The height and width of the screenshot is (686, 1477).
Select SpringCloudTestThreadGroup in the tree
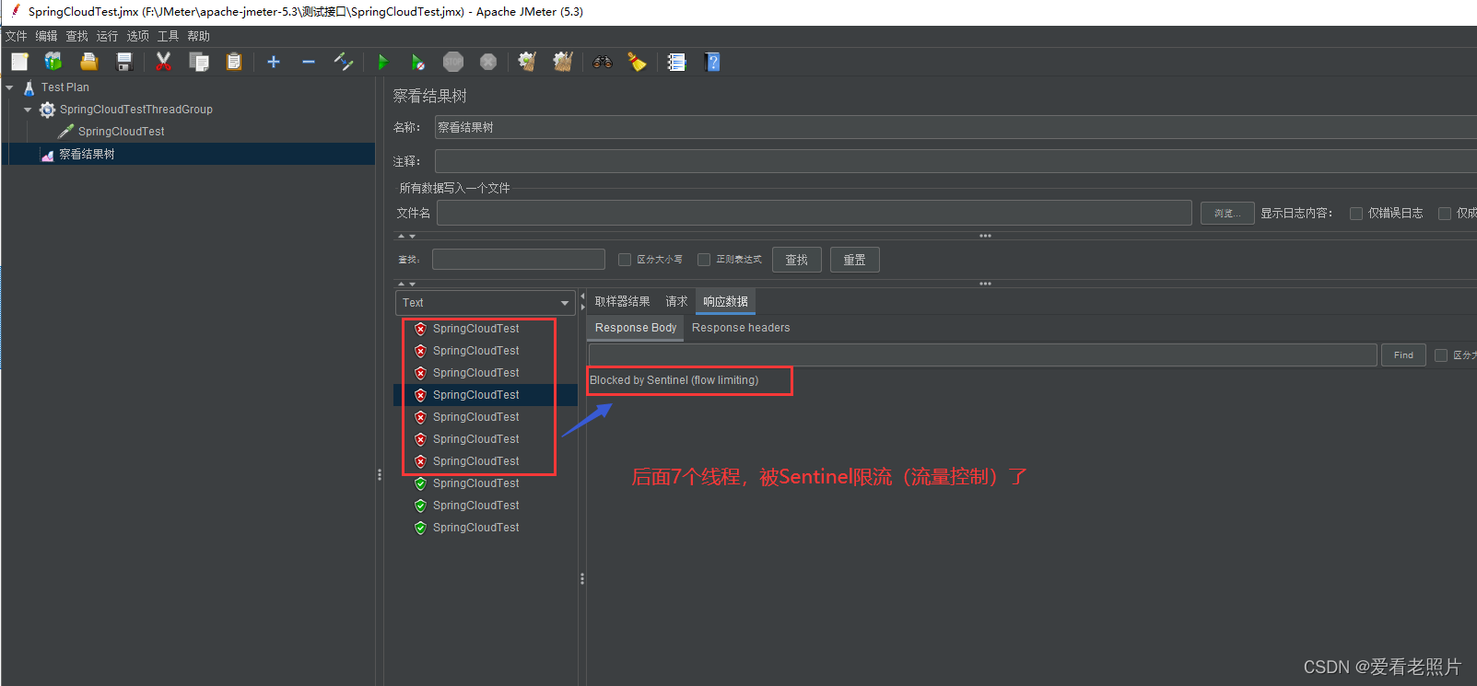click(x=136, y=110)
